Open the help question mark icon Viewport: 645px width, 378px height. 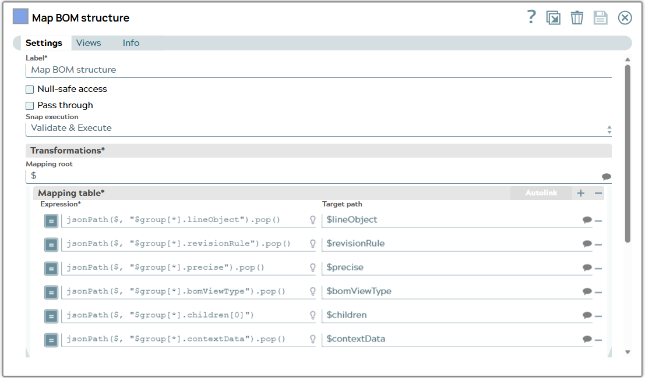[x=531, y=17]
